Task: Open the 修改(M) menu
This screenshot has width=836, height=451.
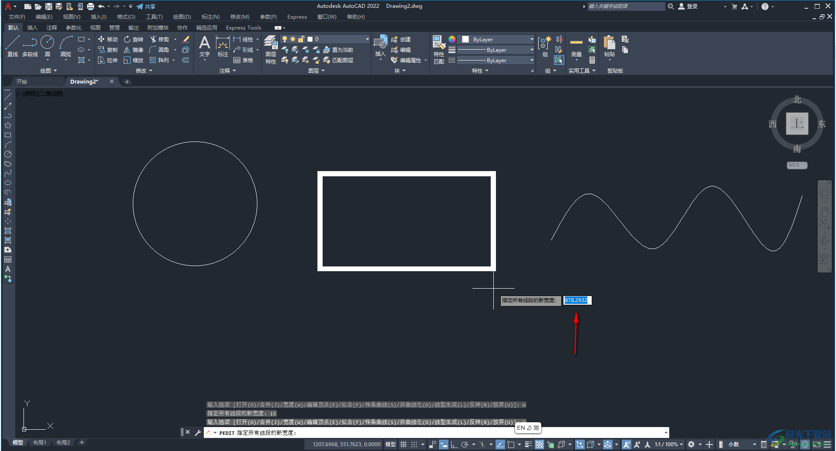Action: click(239, 17)
